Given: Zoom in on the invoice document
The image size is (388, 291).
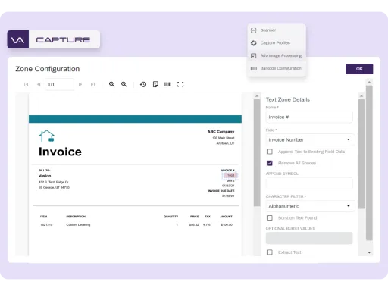Looking at the screenshot, I should click(111, 84).
